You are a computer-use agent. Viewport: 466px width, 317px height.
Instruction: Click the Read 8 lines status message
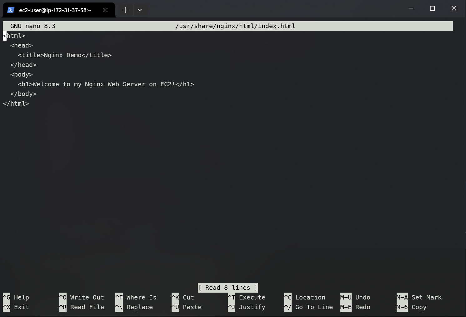point(228,288)
